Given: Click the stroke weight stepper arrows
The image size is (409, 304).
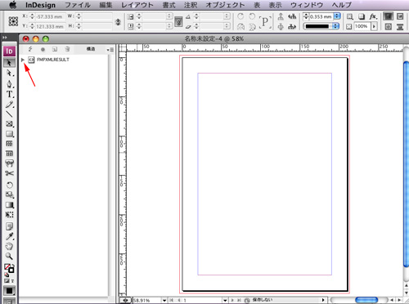Looking at the screenshot, I should (x=306, y=16).
